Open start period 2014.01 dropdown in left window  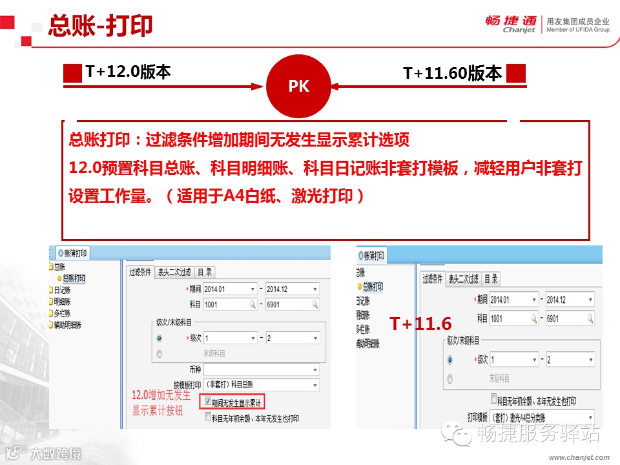coord(253,289)
